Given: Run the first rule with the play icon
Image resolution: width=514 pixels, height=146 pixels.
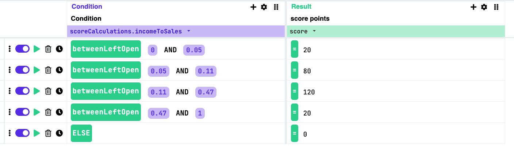Looking at the screenshot, I should point(37,49).
